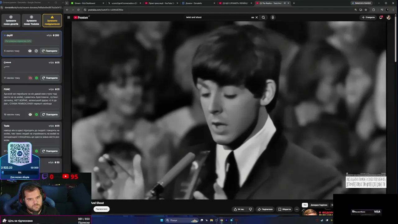Click the Створити create button
Screen dimensions: 398x224
click(x=368, y=17)
